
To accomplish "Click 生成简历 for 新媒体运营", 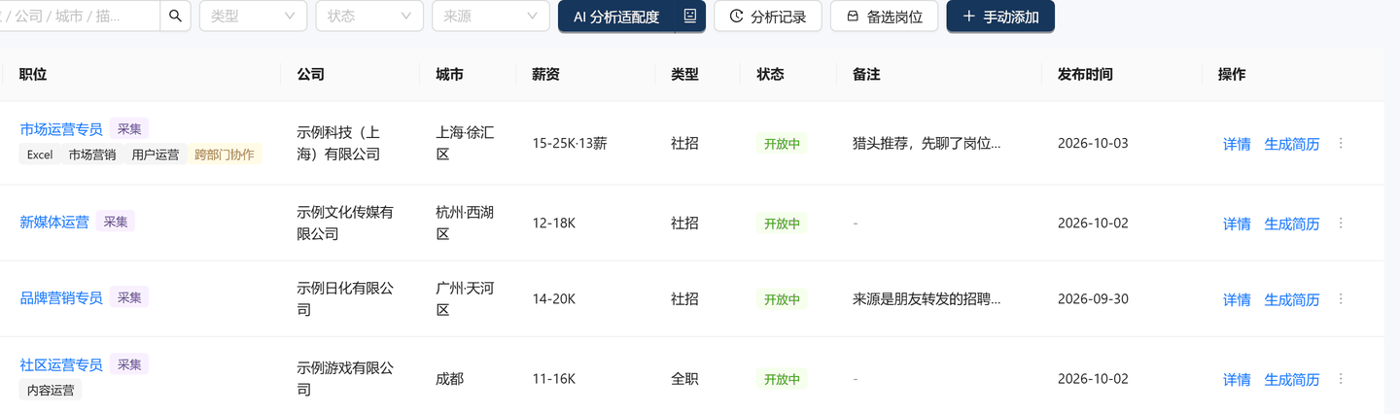I will click(x=1292, y=224).
